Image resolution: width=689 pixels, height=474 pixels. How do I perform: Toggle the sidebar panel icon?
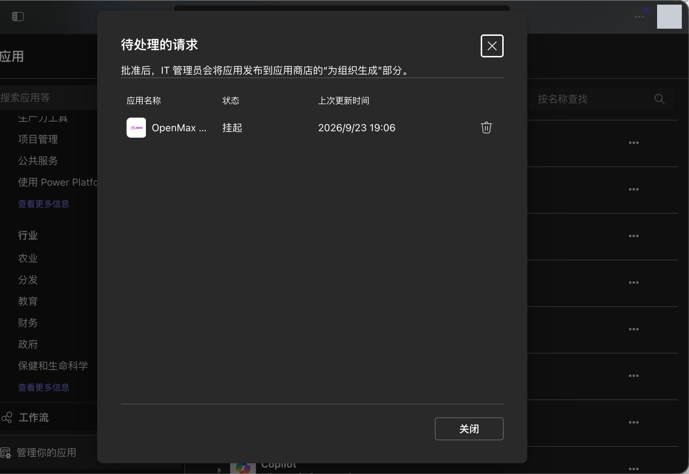(18, 16)
